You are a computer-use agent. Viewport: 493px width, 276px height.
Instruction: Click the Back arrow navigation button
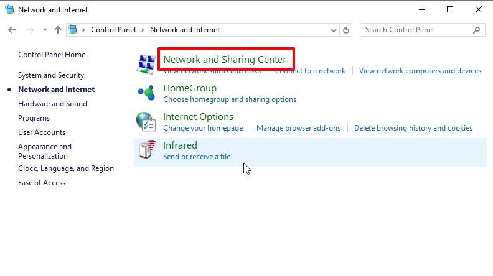[x=12, y=30]
